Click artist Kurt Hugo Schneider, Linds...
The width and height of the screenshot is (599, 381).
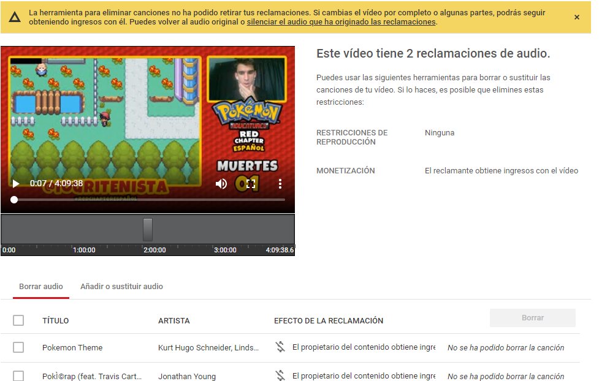click(x=208, y=347)
